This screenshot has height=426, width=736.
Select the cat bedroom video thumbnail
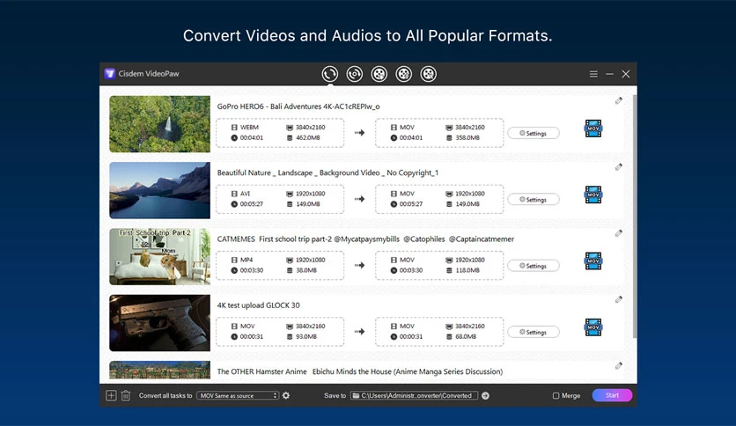pos(159,256)
